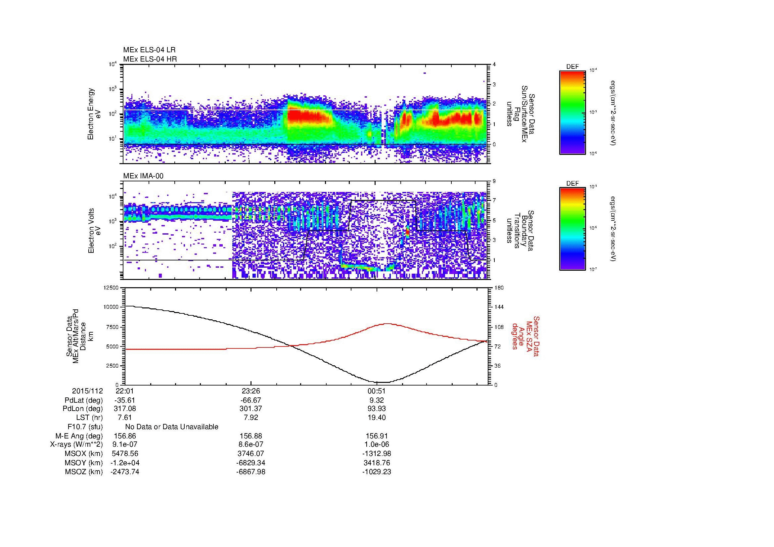Click the 12500 altitude axis tick
Viewport: 774px width, 547px height.
(112, 288)
